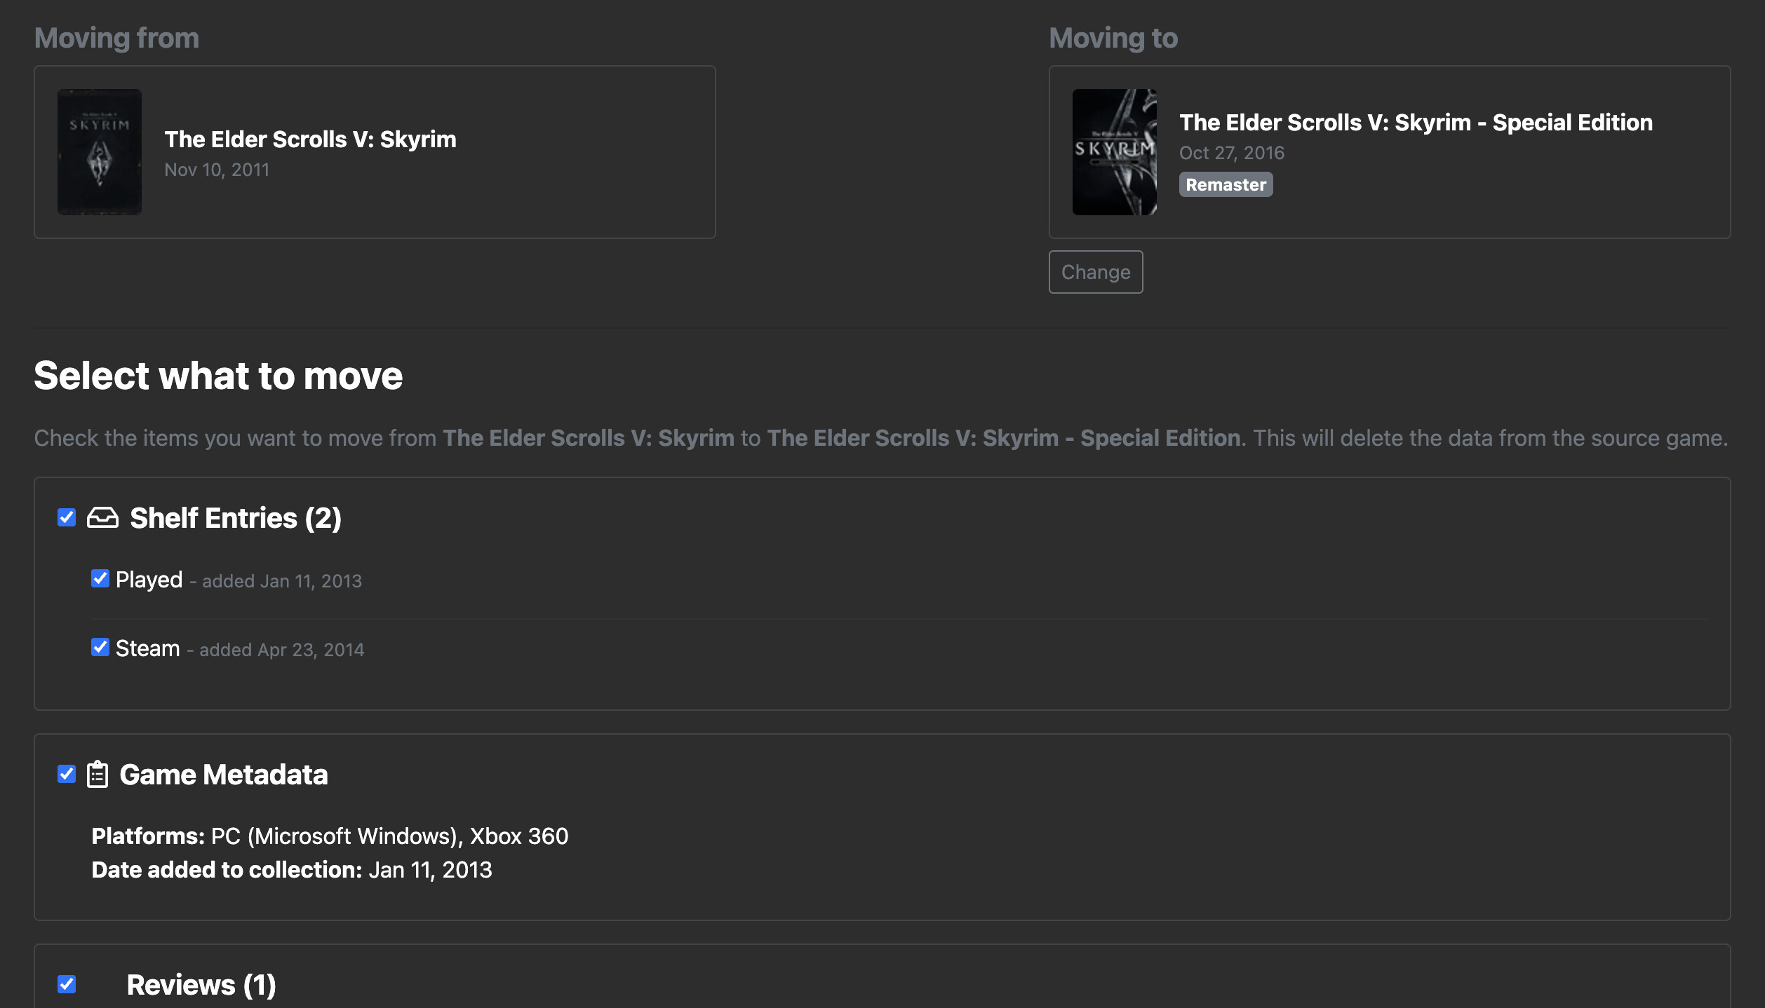Viewport: 1765px width, 1008px height.
Task: Click the Game Metadata clipboard icon
Action: tap(98, 775)
